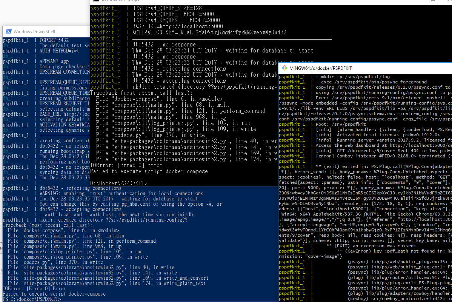Viewport: 452px width, 302px height.
Task: Click '** (EXIT) an exception was raised:' line
Action: coord(371,246)
